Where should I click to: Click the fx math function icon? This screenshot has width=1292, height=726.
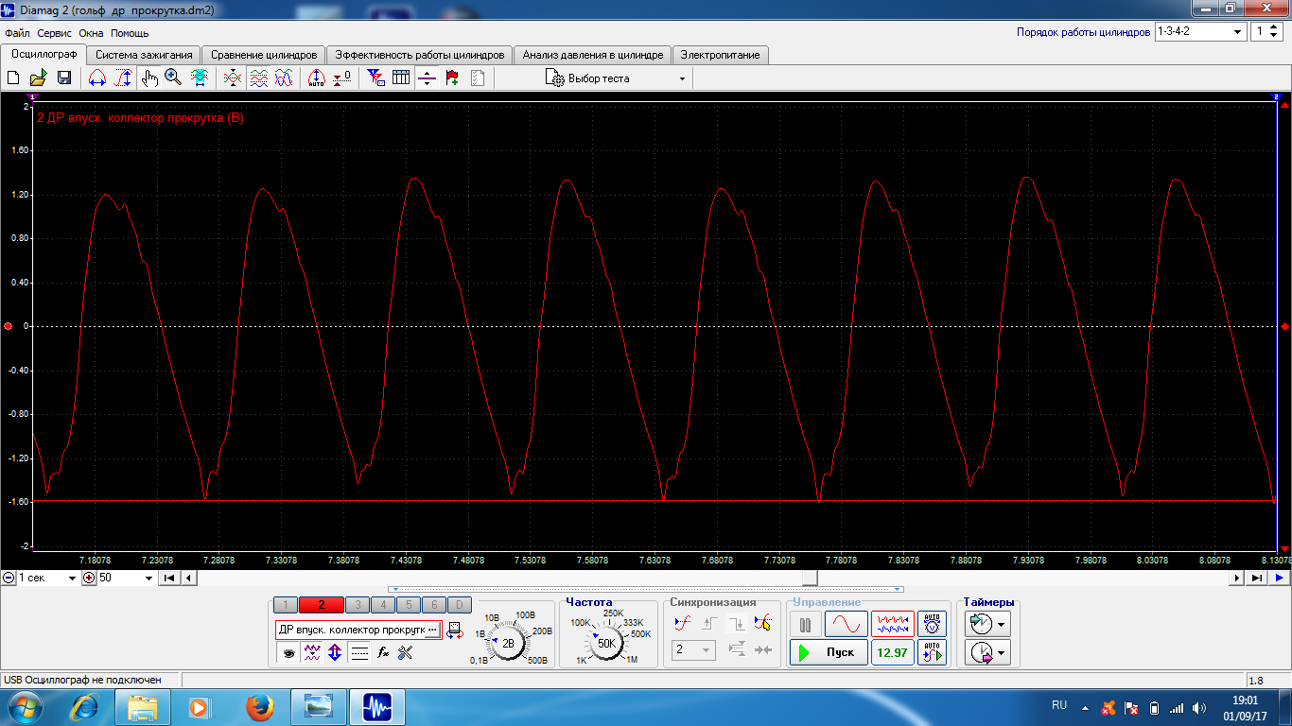coord(383,652)
